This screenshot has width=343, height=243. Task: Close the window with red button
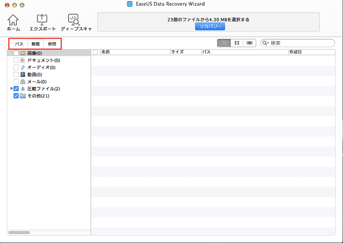(x=7, y=5)
